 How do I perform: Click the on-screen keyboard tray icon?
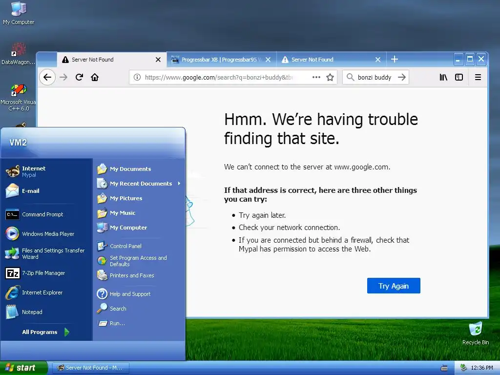coord(444,368)
